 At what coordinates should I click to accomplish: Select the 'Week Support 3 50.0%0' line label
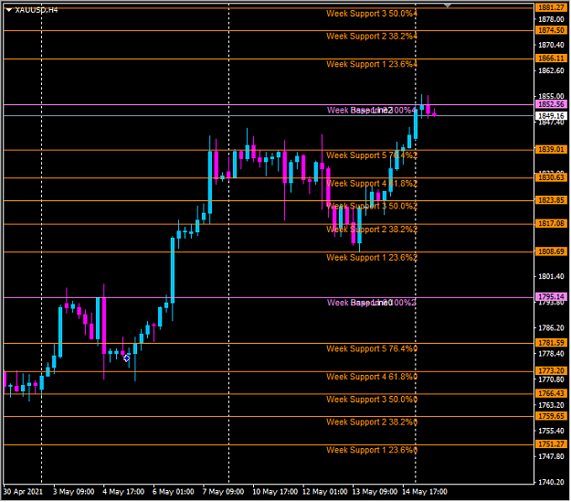(372, 400)
